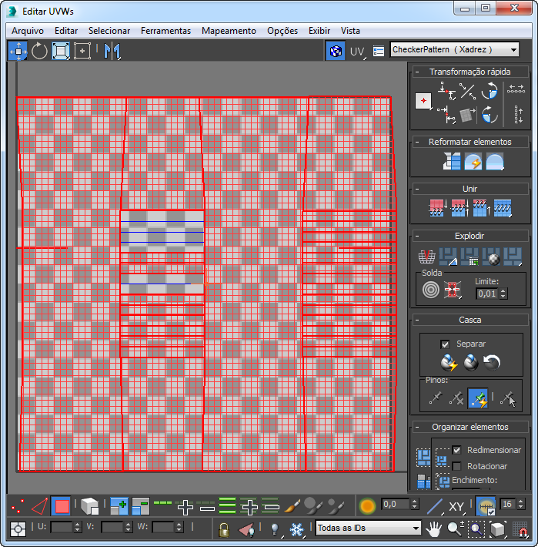Click the Limite weld value field
Image resolution: width=538 pixels, height=547 pixels.
tap(487, 294)
